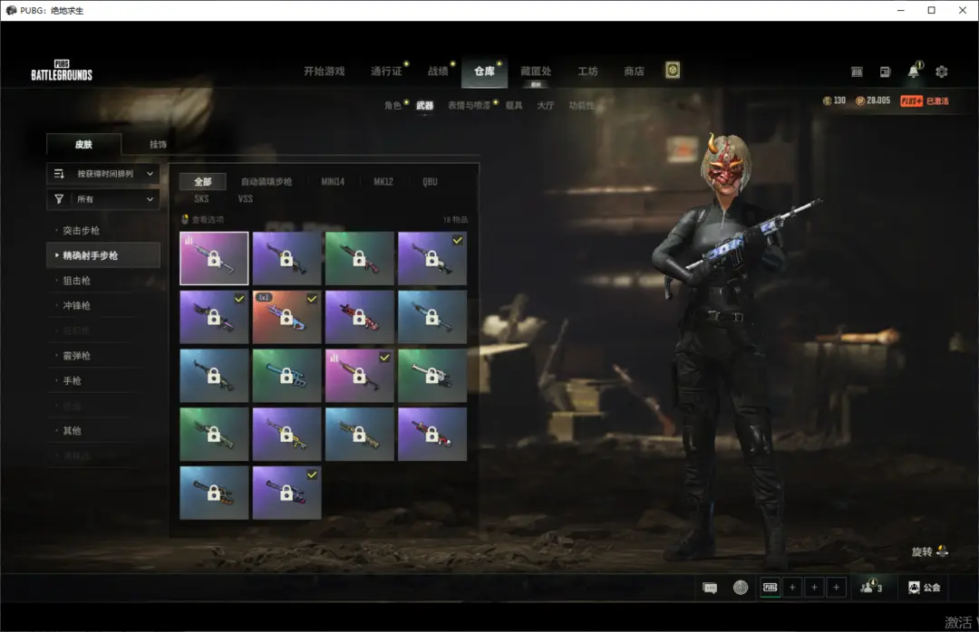Click the gold hexagon event icon after 商店
Image resolution: width=979 pixels, height=632 pixels.
coord(673,70)
